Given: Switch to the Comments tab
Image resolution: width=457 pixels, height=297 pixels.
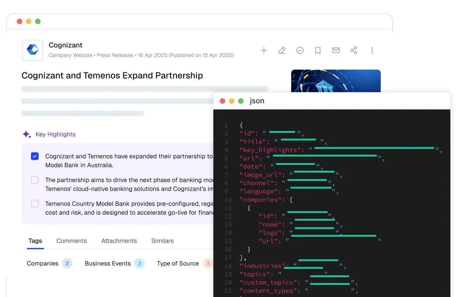Looking at the screenshot, I should 71,241.
